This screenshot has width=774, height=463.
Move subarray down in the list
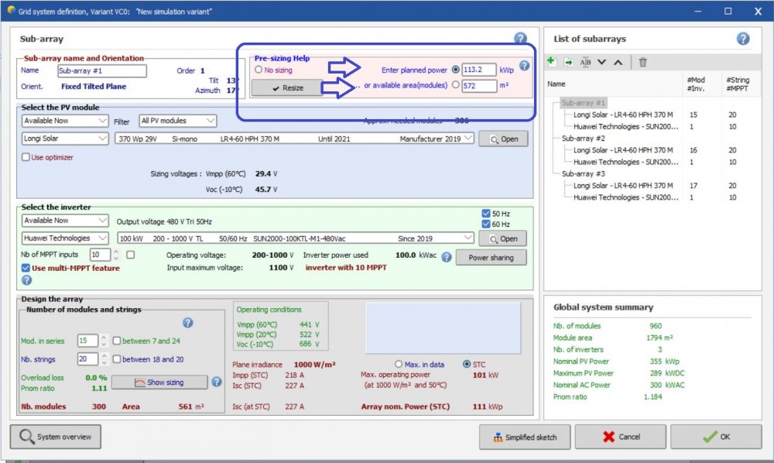tap(601, 62)
